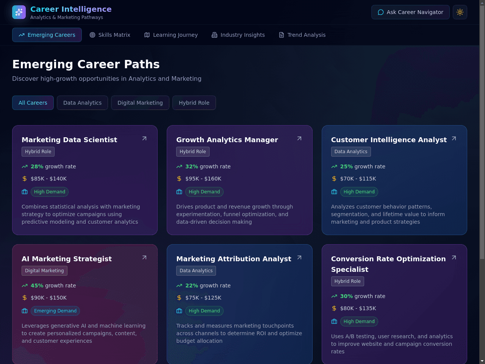Open the Marketing Data Scientist card title
The width and height of the screenshot is (485, 364).
pyautogui.click(x=69, y=140)
